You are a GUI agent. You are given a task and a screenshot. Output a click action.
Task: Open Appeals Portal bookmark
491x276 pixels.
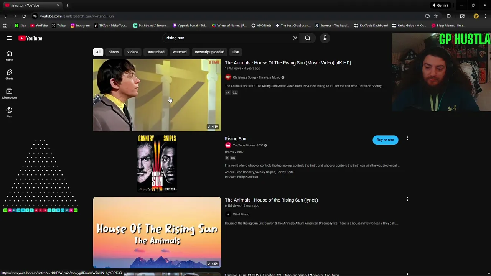tap(190, 26)
